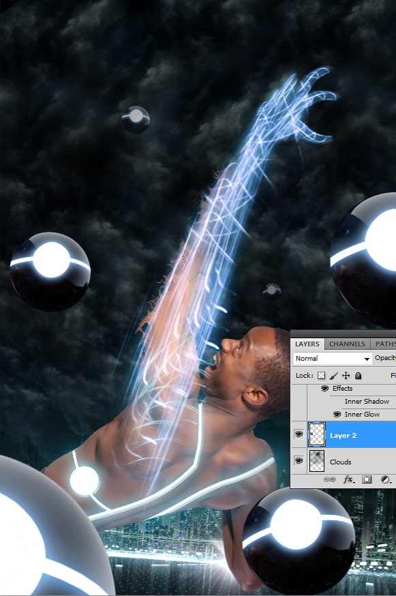Create new fill or adjustment layer

(x=385, y=479)
